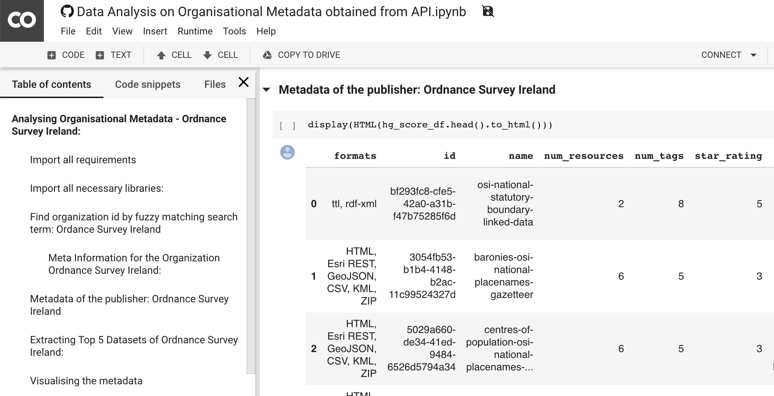Move cell up with arrow button
The height and width of the screenshot is (396, 774).
coord(174,55)
